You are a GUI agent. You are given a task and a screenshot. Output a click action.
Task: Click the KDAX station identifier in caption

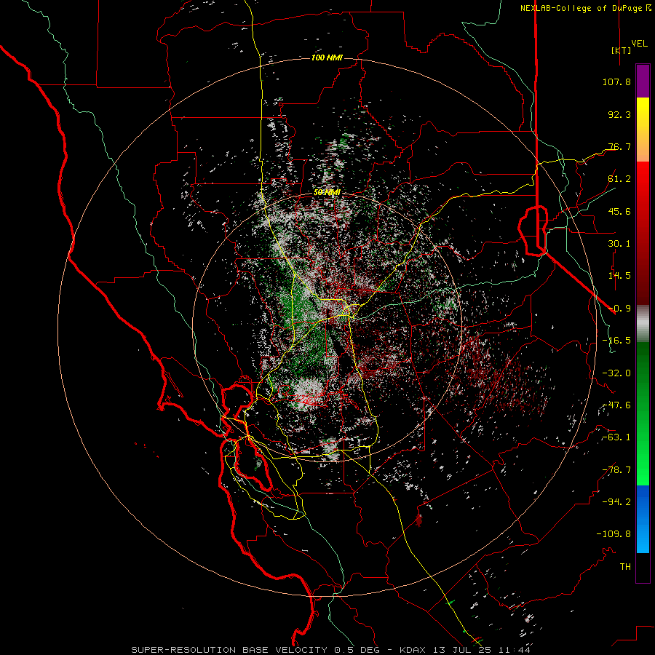click(413, 650)
